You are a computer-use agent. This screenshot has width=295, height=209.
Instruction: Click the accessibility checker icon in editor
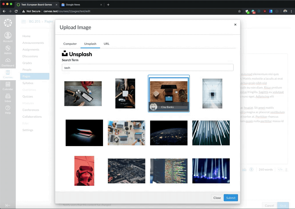(x=251, y=170)
